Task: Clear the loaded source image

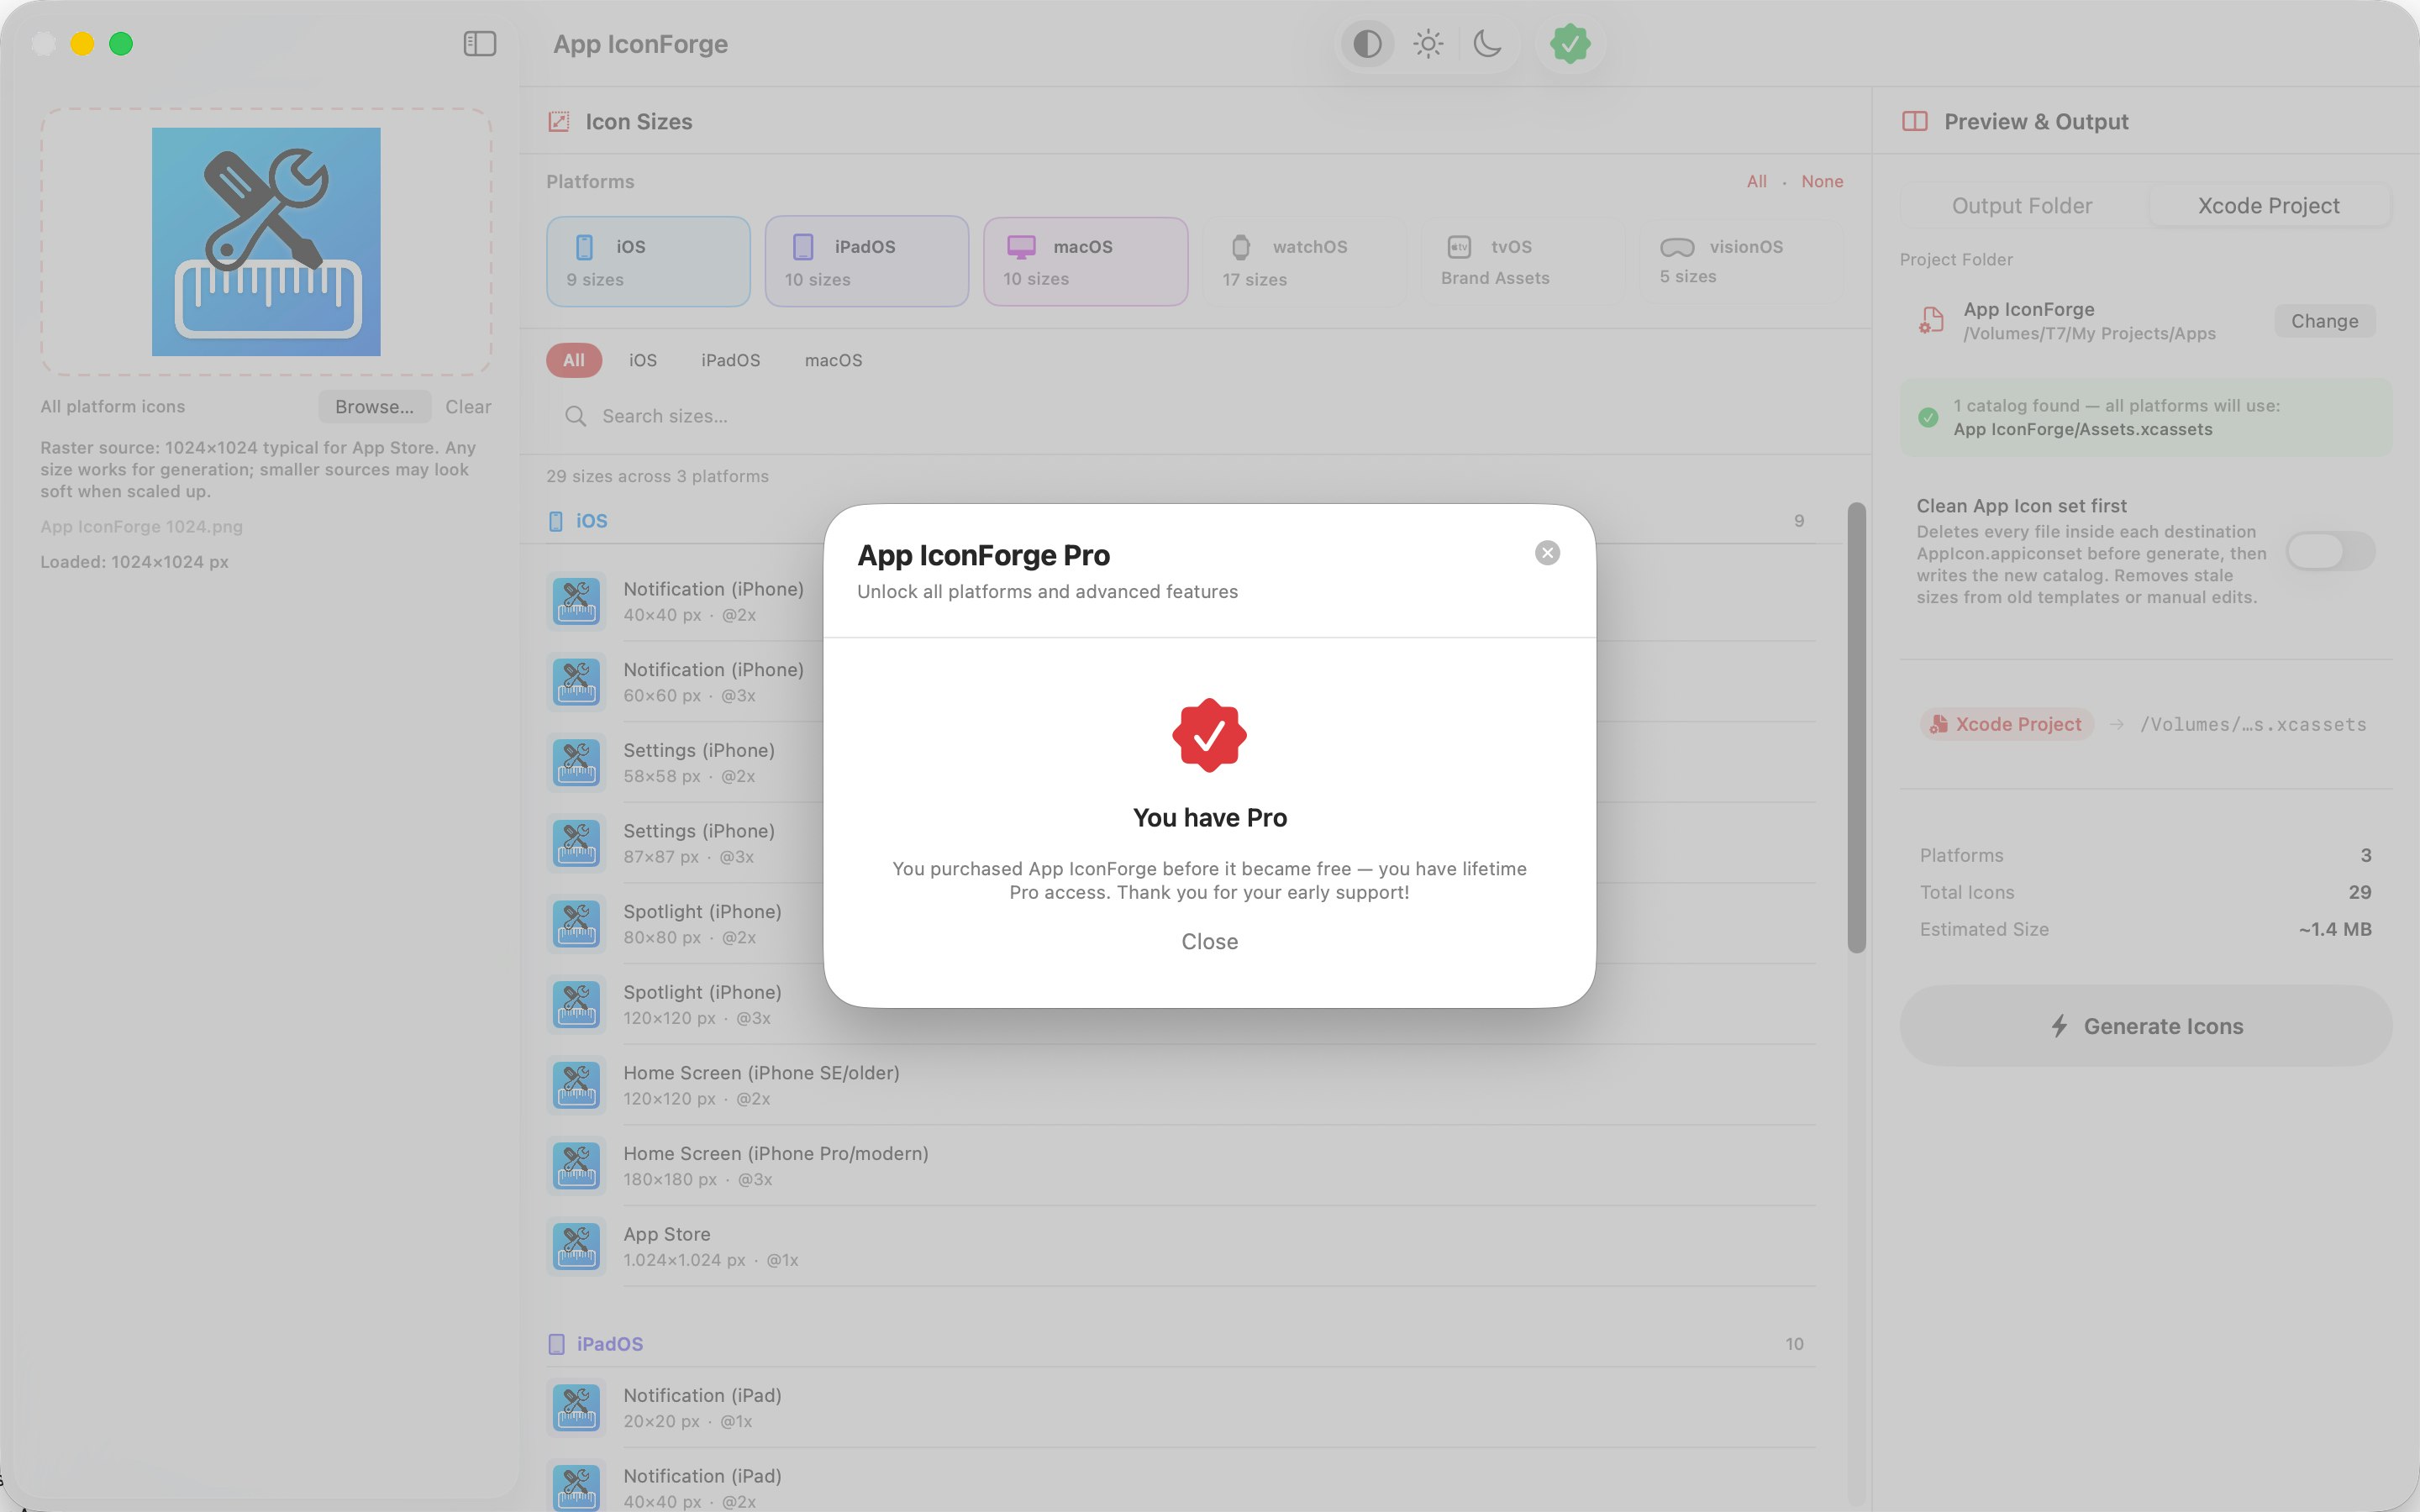Action: pyautogui.click(x=468, y=407)
